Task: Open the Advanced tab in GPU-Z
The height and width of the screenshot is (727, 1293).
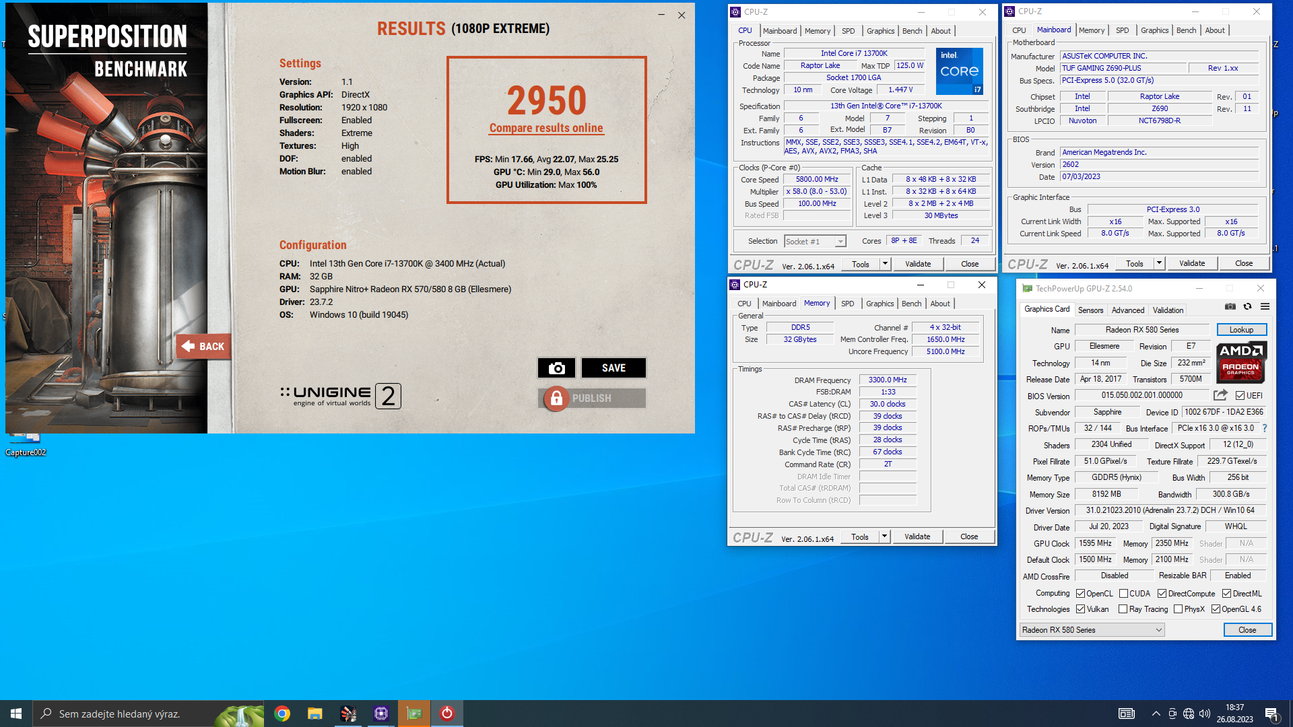Action: coord(1127,310)
